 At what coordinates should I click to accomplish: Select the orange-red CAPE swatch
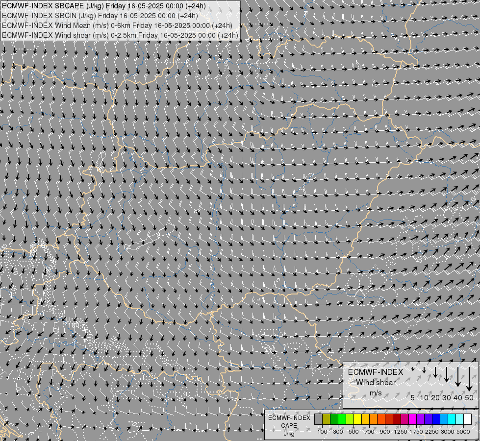(381, 419)
